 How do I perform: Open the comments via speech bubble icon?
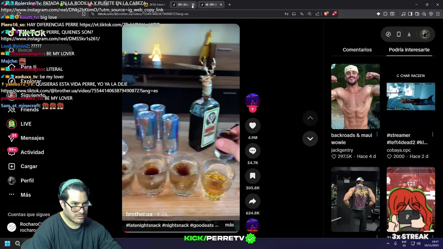(x=253, y=151)
